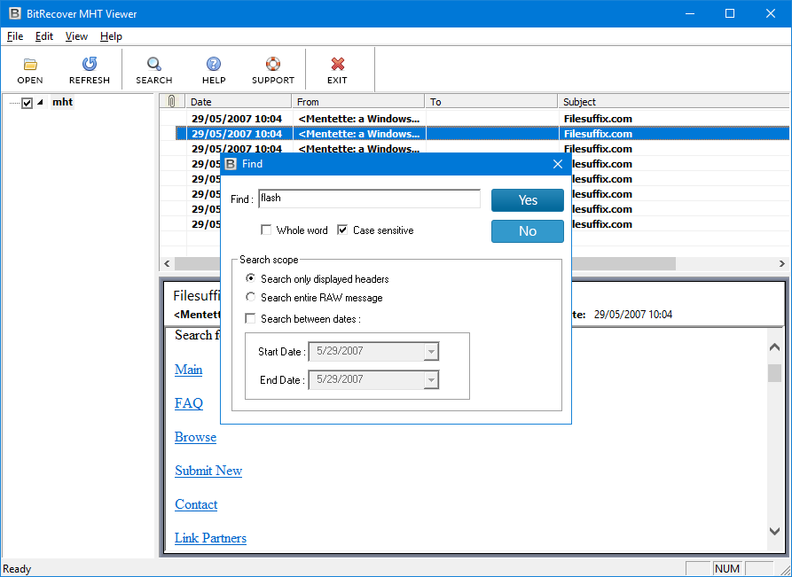This screenshot has width=792, height=577.
Task: Click the Start Date field value 5/29/2007
Action: coord(340,351)
